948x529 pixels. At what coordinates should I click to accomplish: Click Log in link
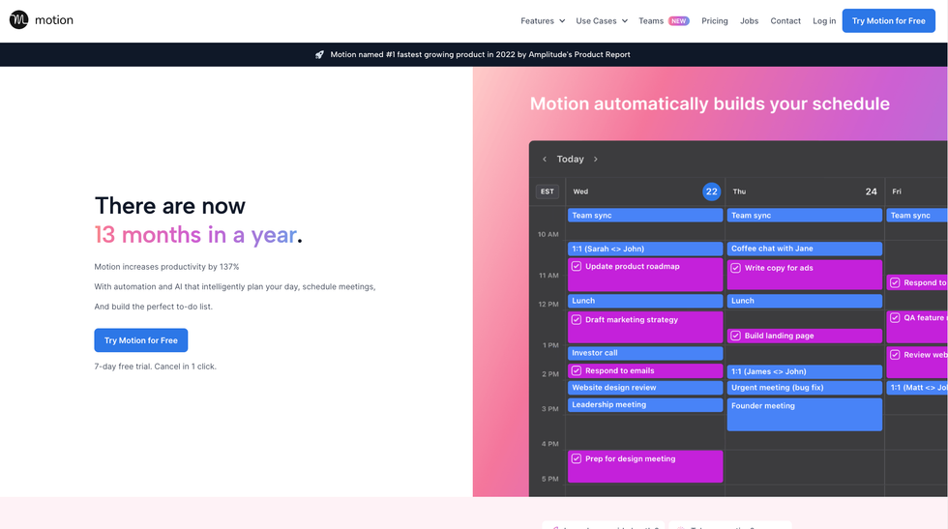[824, 20]
